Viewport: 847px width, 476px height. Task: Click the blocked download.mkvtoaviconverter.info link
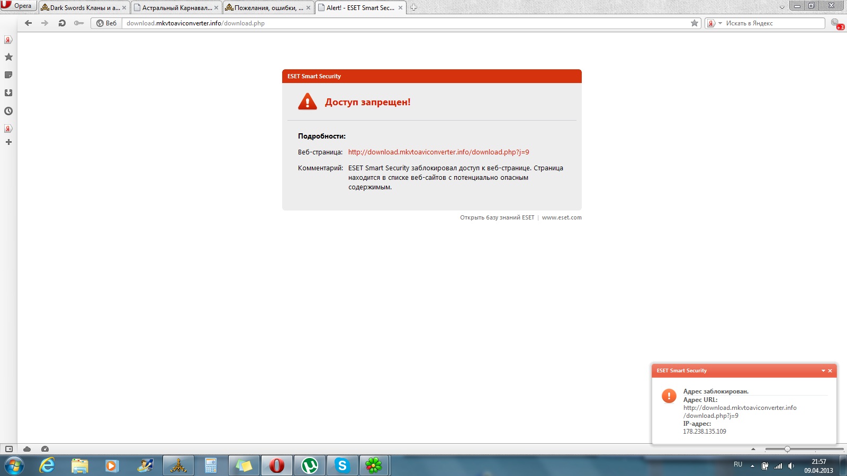438,152
